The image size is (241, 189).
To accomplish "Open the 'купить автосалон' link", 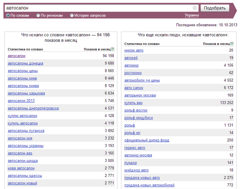I will [x=22, y=123].
